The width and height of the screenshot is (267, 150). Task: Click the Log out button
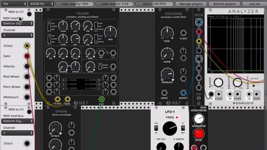(254, 4)
